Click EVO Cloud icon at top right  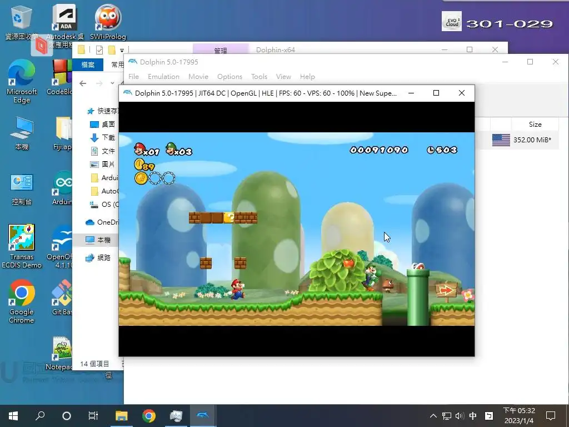coord(451,21)
